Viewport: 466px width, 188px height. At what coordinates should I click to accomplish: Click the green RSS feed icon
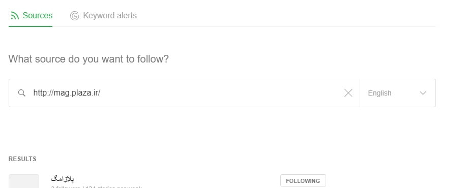(x=14, y=15)
